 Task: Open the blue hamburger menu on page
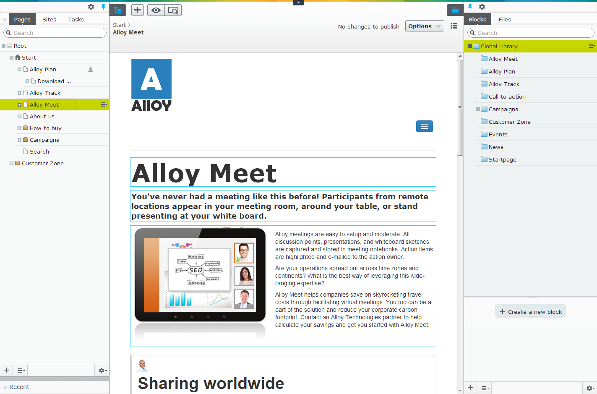425,126
